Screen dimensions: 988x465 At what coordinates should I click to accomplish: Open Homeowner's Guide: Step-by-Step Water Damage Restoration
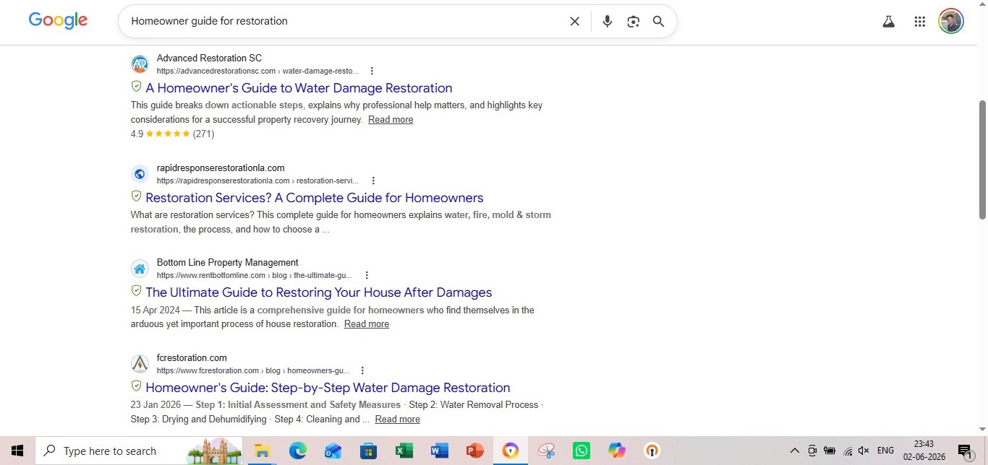(x=328, y=388)
